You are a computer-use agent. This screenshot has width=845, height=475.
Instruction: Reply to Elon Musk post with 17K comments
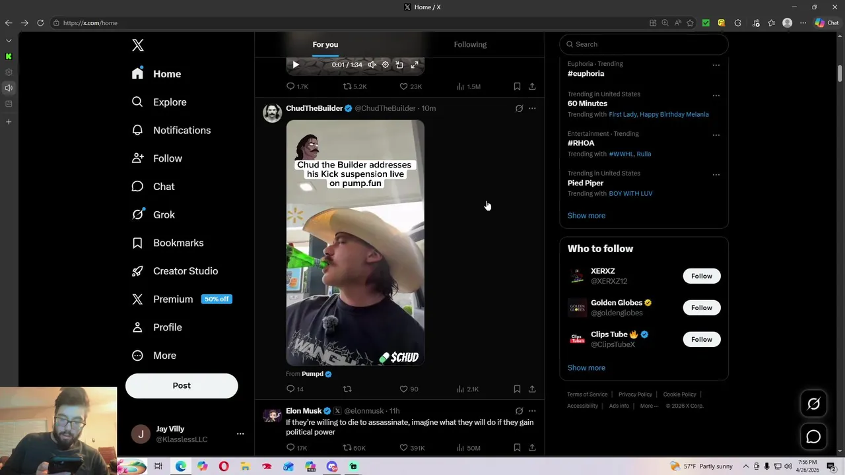tap(296, 448)
